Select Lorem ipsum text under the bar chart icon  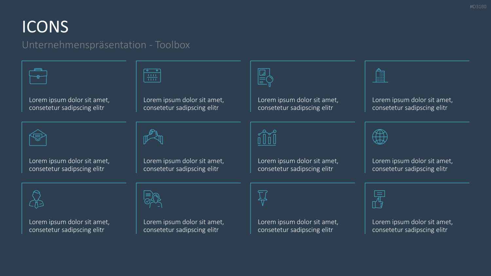pos(298,165)
